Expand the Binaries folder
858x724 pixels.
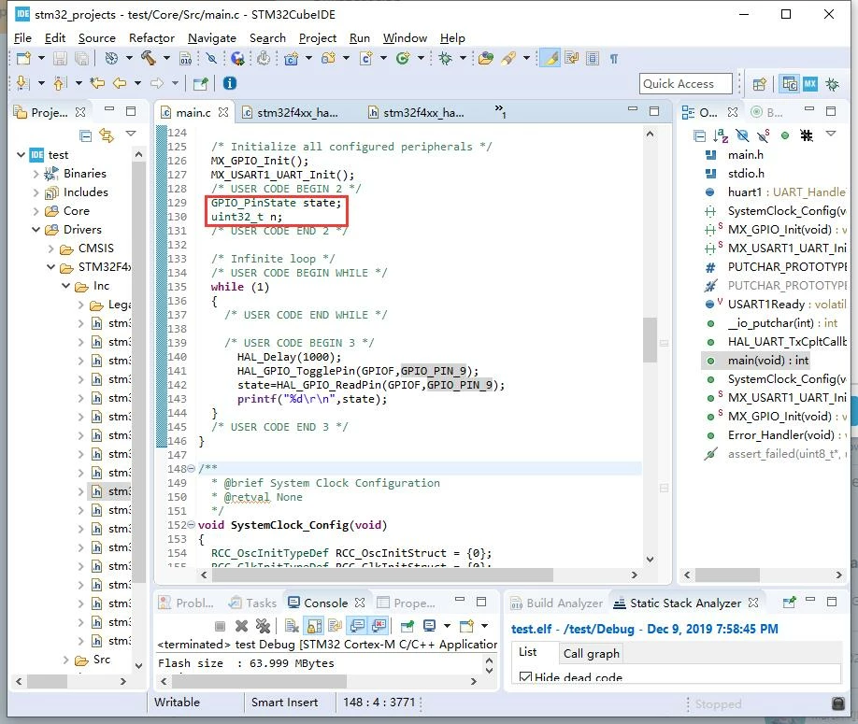[x=36, y=174]
